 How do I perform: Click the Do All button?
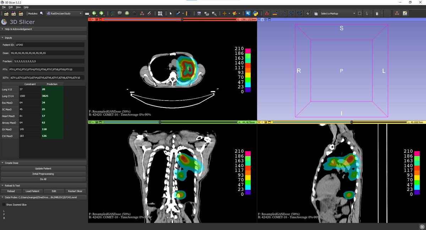pyautogui.click(x=44, y=180)
